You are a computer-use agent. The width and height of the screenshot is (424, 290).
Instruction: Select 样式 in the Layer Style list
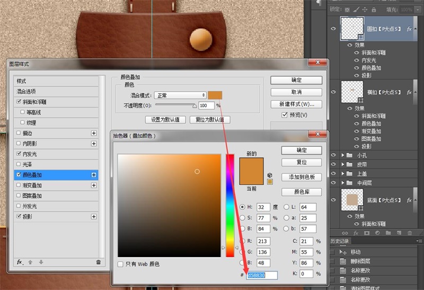[x=56, y=81]
